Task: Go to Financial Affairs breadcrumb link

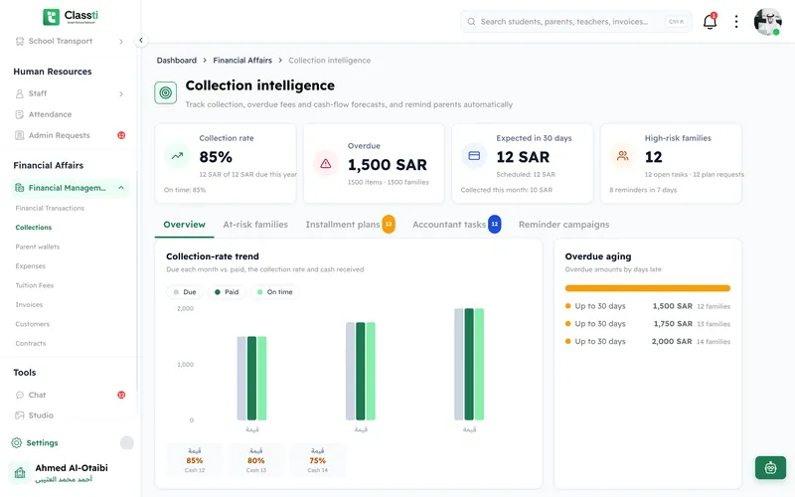Action: (242, 61)
